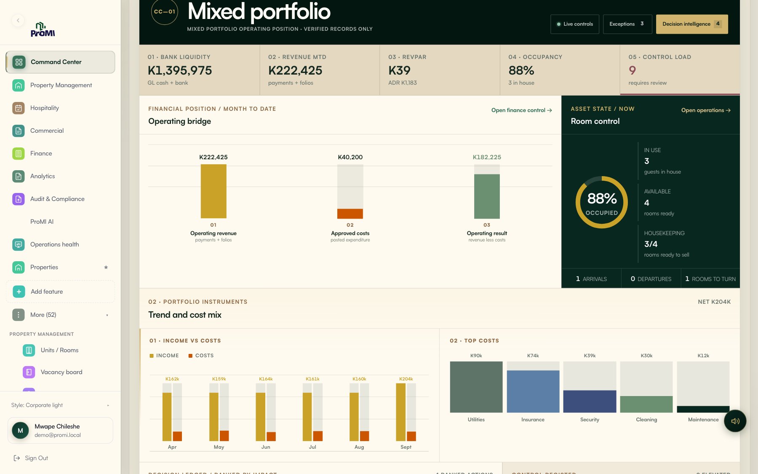The width and height of the screenshot is (758, 474).
Task: Click the Available 4 rooms ready value
Action: coord(647,203)
